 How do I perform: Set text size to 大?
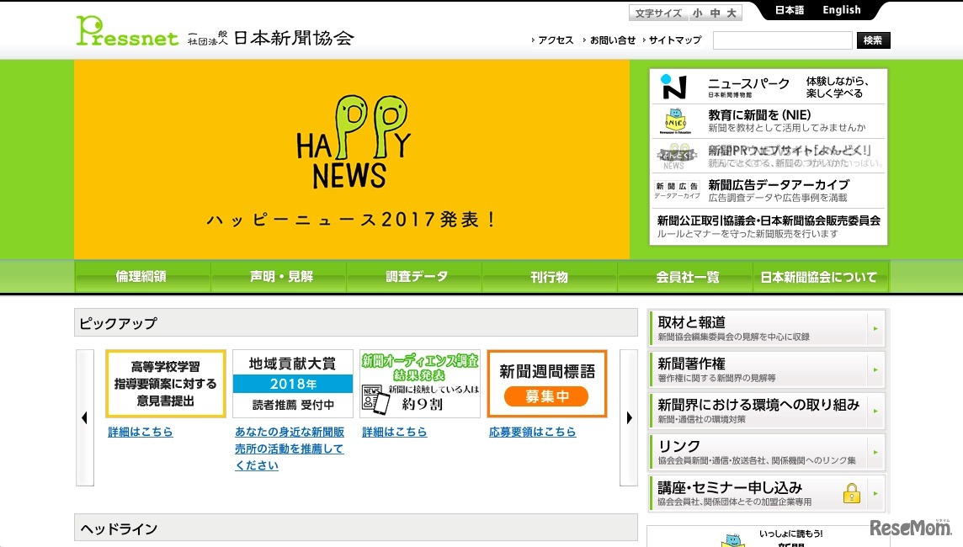pyautogui.click(x=732, y=13)
